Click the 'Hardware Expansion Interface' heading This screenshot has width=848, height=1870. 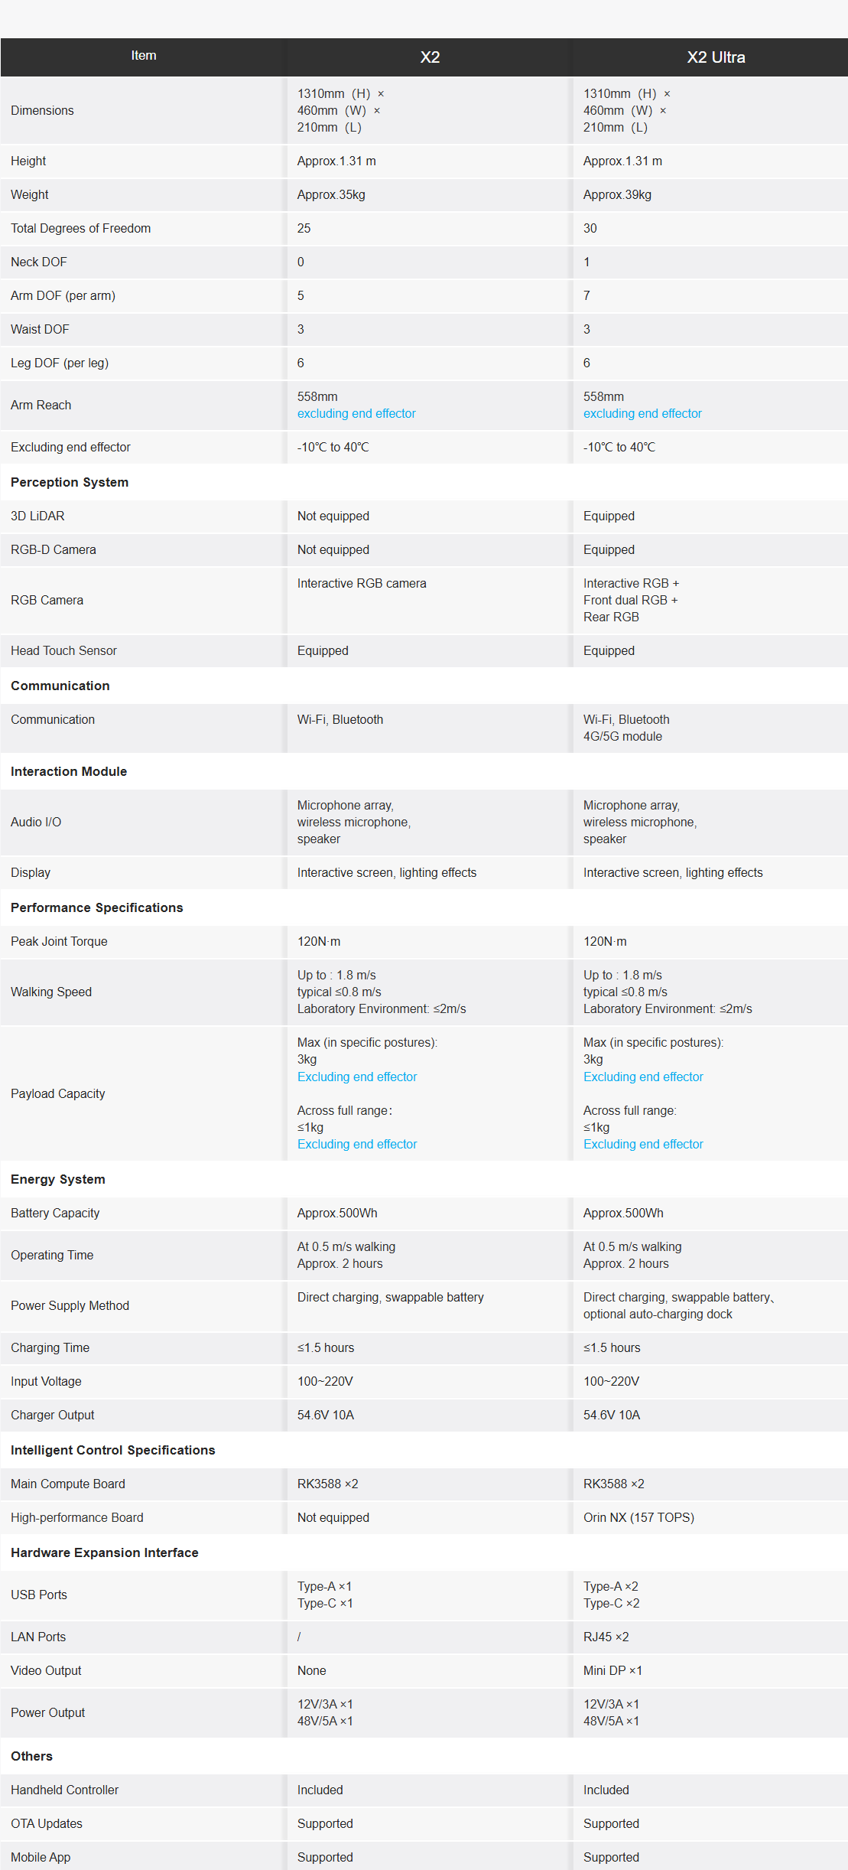tap(105, 1553)
